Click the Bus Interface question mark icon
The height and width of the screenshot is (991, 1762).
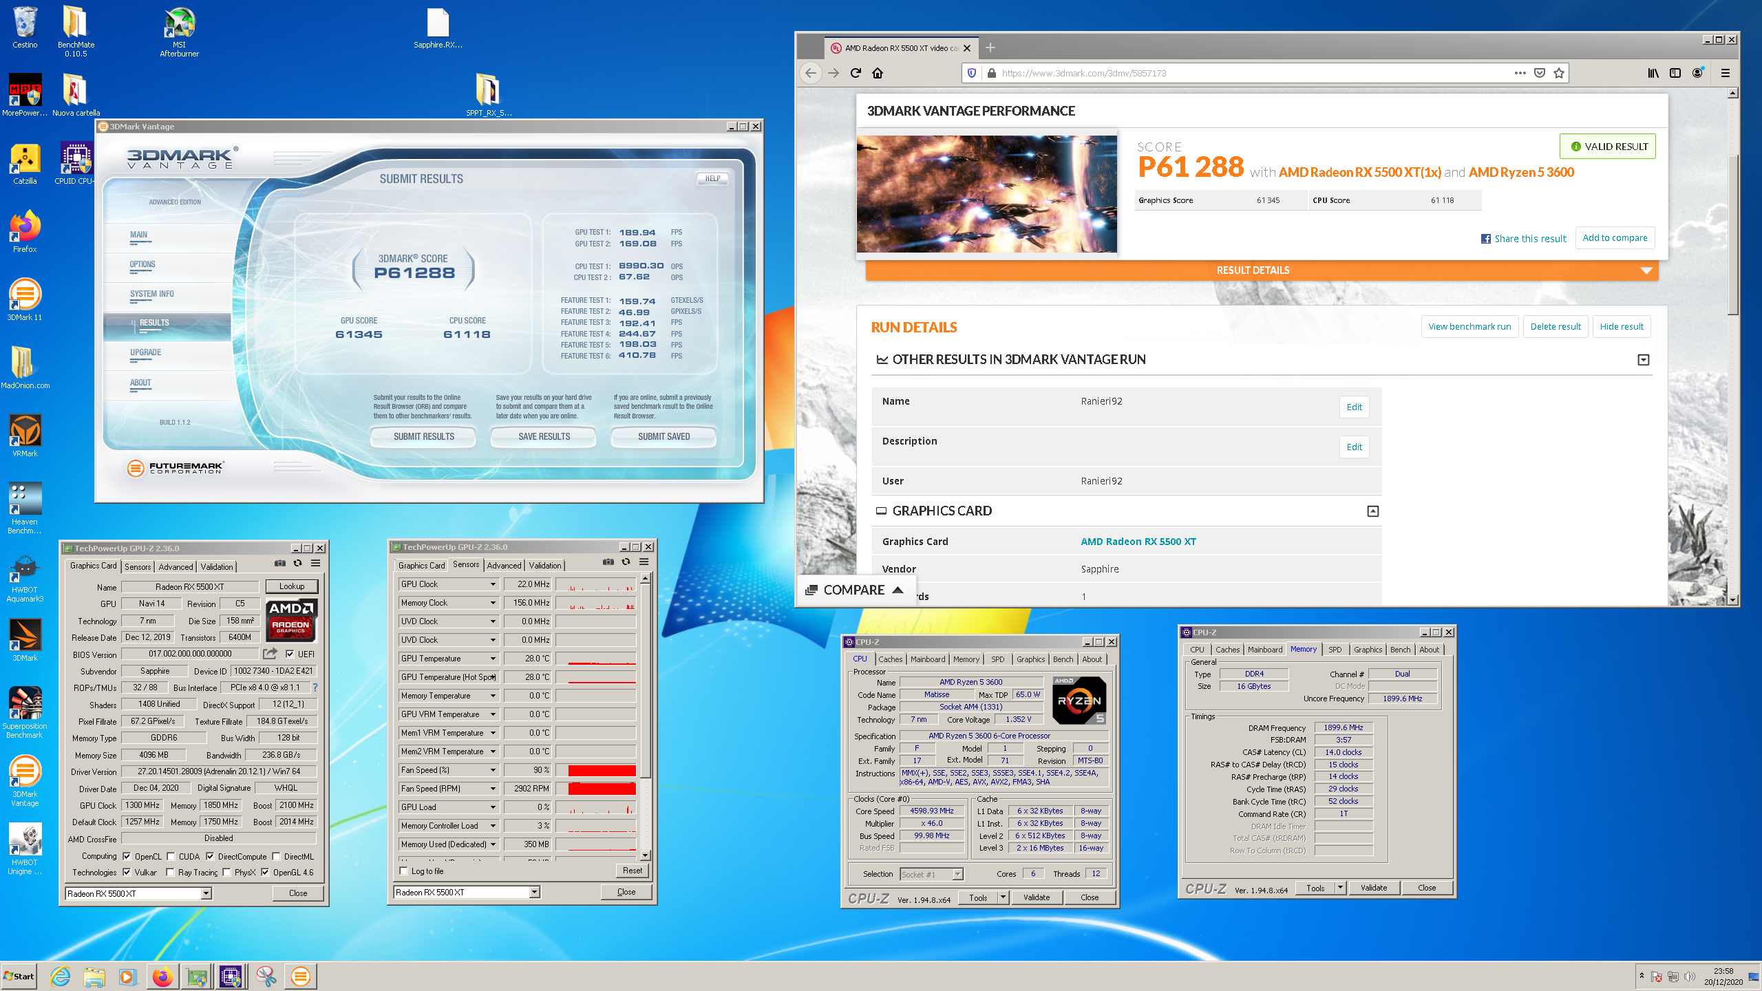(x=315, y=687)
